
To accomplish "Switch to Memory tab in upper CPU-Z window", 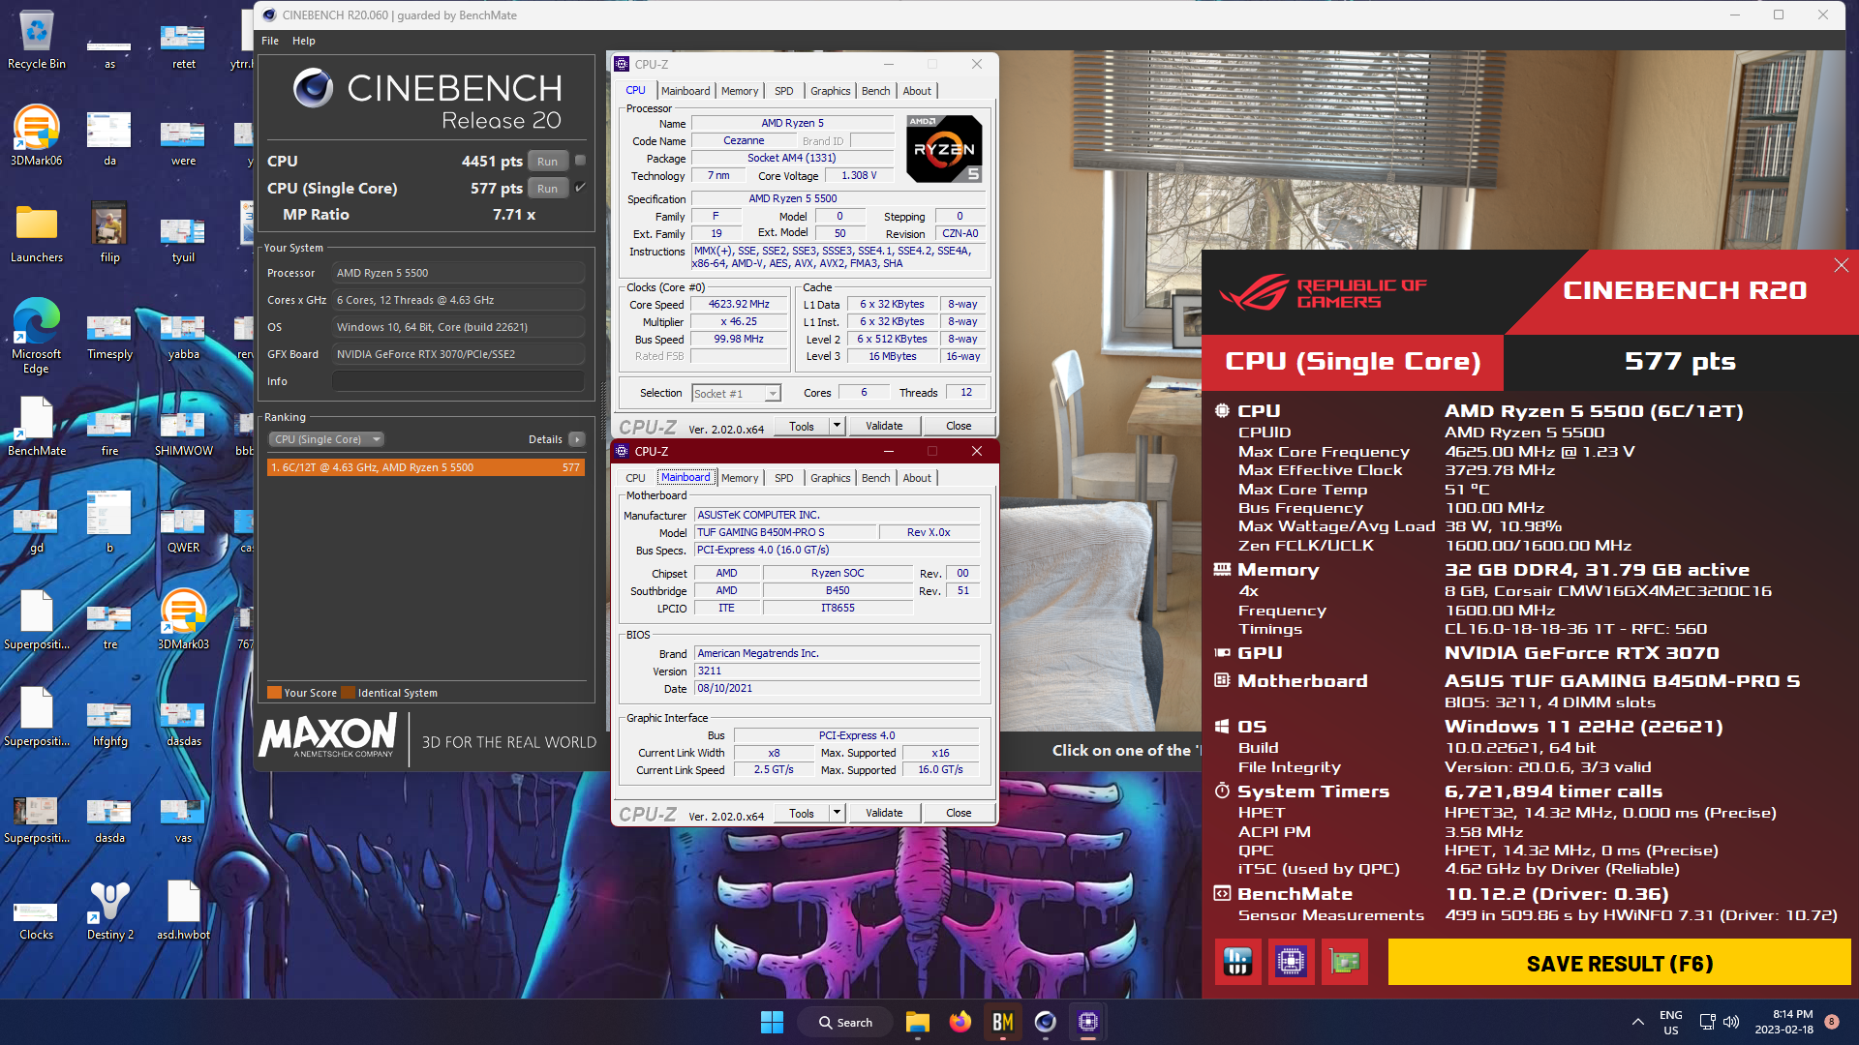I will click(x=740, y=91).
